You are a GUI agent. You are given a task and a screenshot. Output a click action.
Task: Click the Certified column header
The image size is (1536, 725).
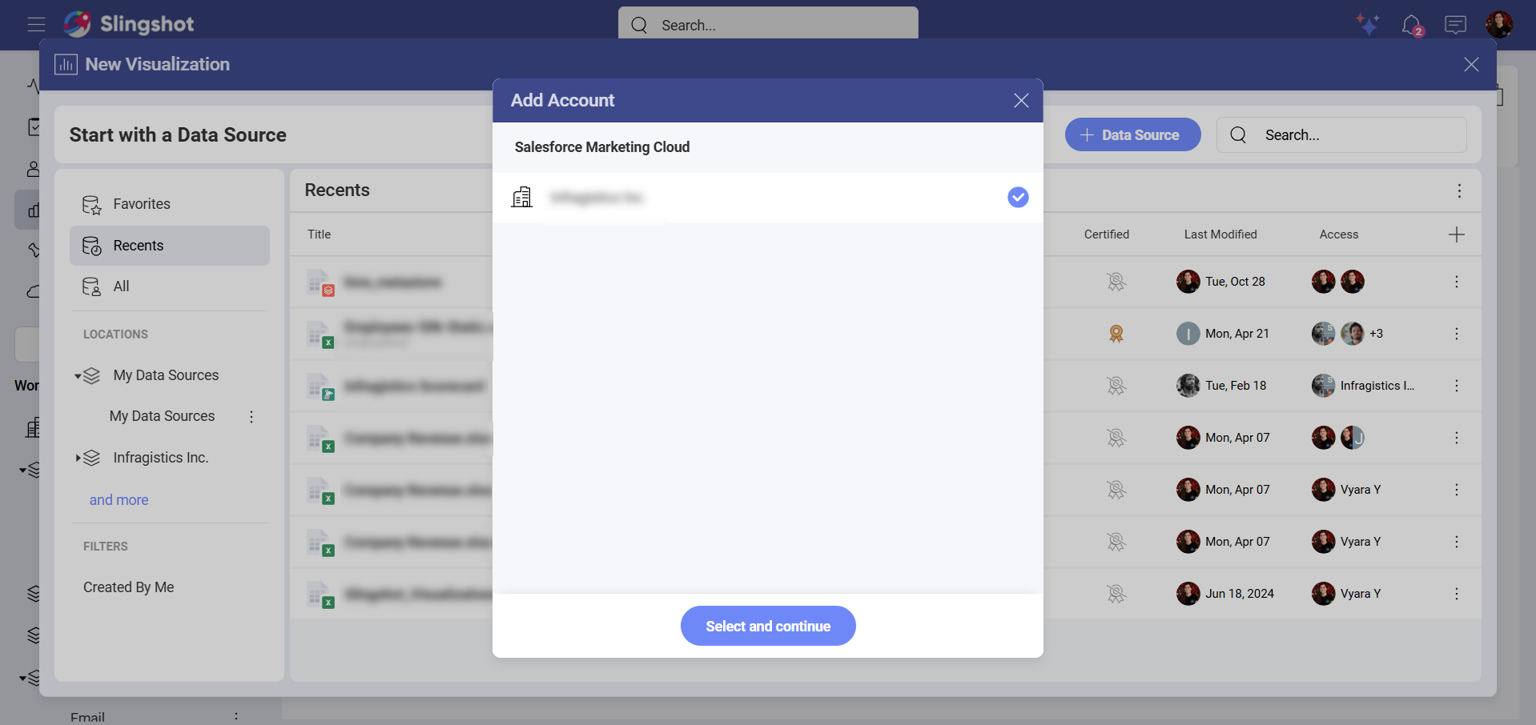[x=1107, y=234]
